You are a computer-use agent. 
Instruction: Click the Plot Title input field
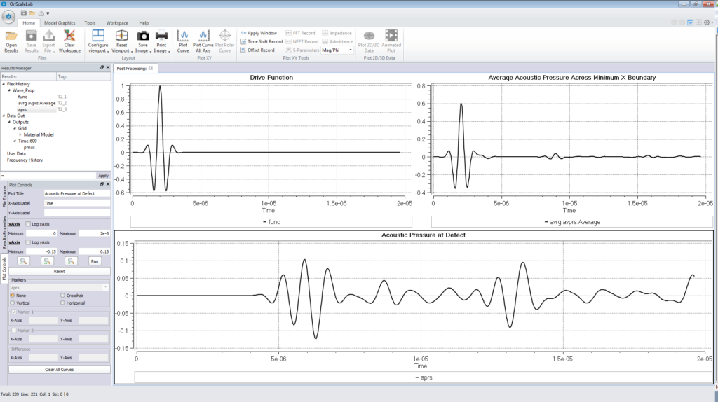[76, 194]
